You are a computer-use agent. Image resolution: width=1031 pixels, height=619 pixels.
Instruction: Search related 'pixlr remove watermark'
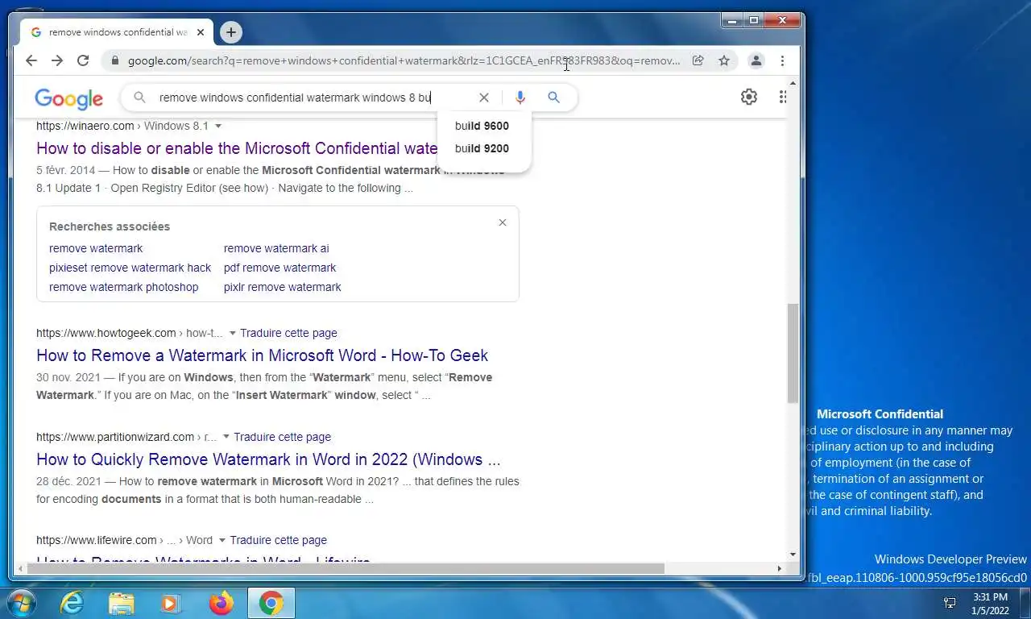[x=282, y=287]
